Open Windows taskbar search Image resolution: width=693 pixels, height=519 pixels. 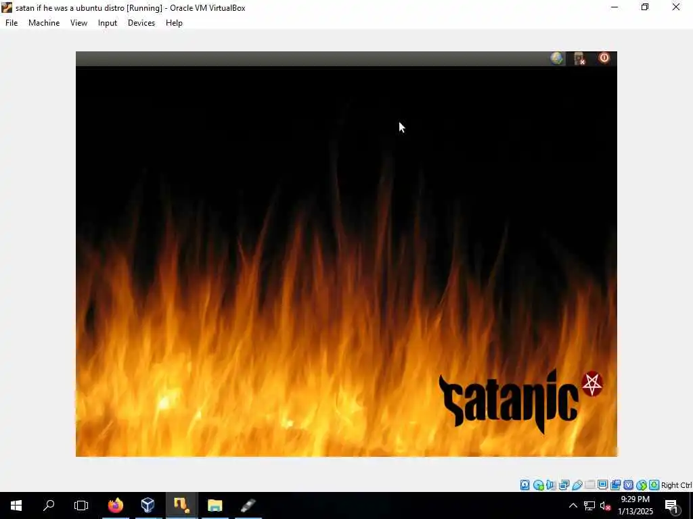pos(49,505)
